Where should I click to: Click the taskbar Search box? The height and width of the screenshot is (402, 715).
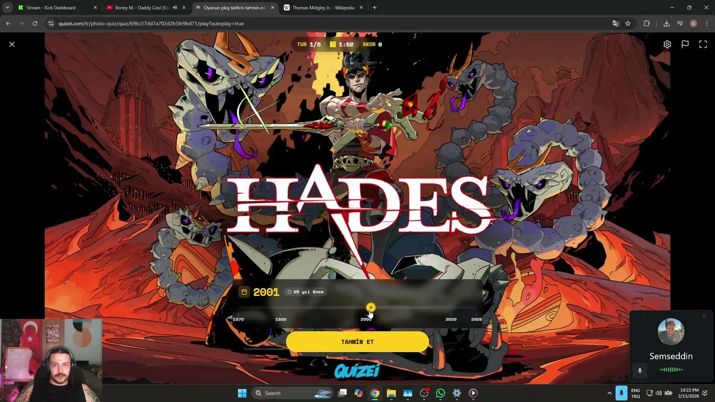[293, 393]
